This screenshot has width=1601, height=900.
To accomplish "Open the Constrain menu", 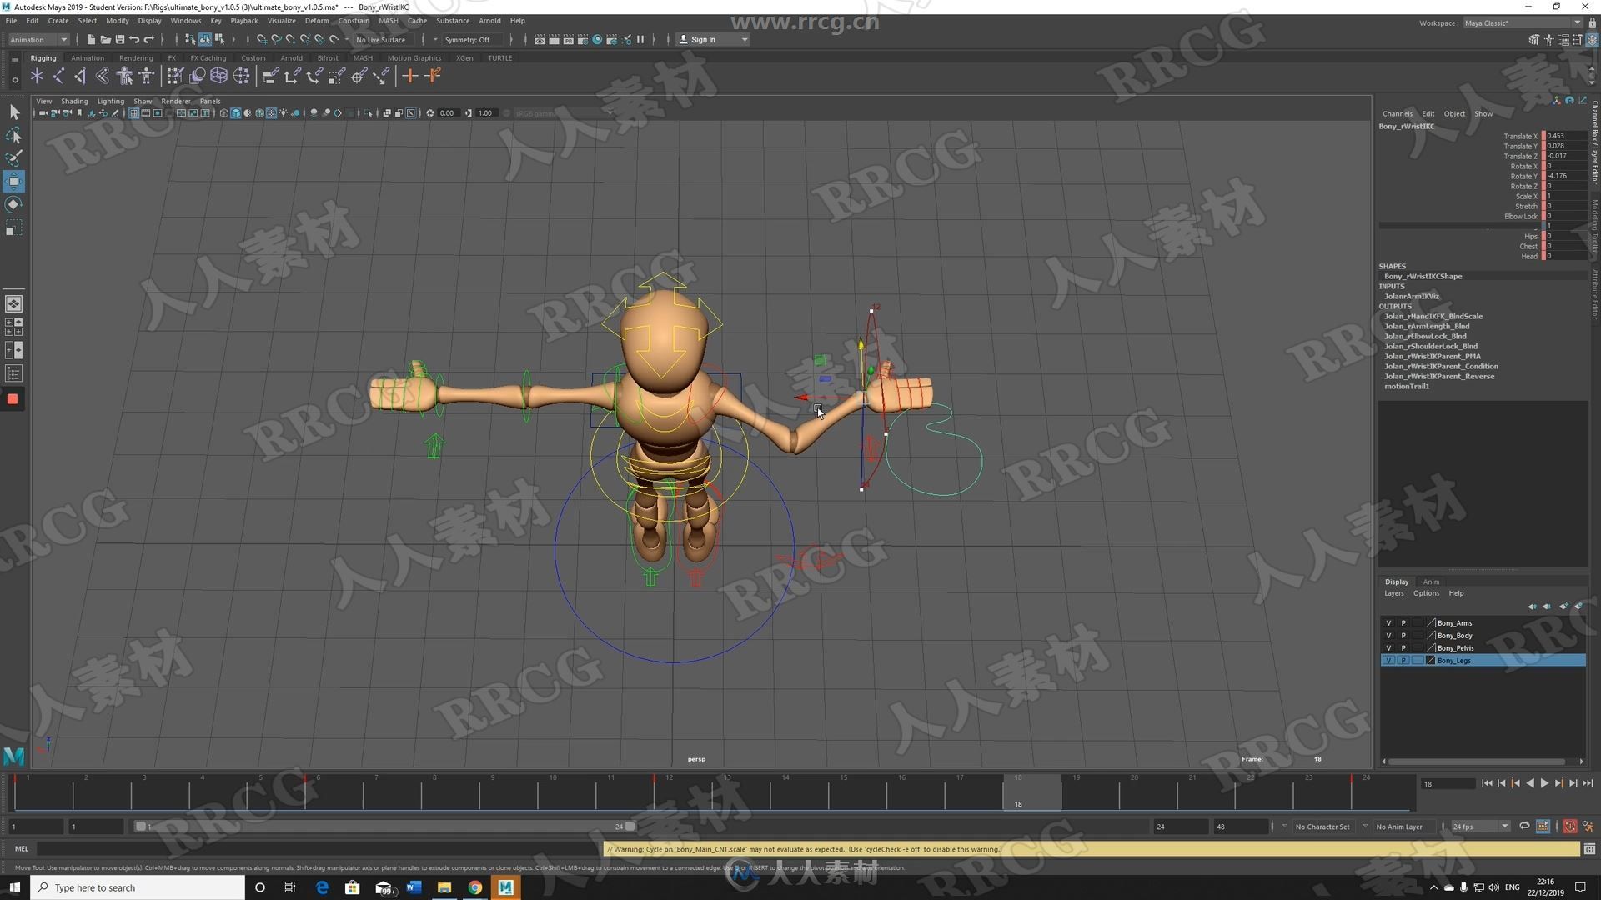I will click(354, 21).
